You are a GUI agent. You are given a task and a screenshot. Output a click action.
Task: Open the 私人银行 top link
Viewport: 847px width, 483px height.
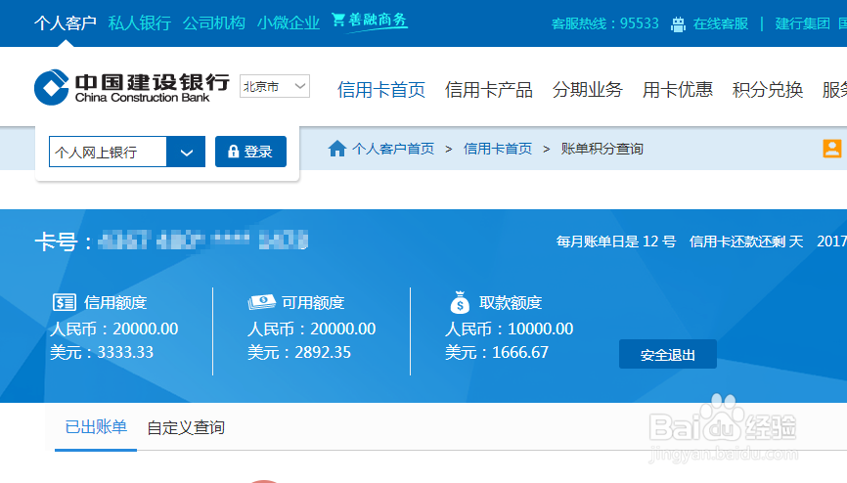tap(139, 22)
